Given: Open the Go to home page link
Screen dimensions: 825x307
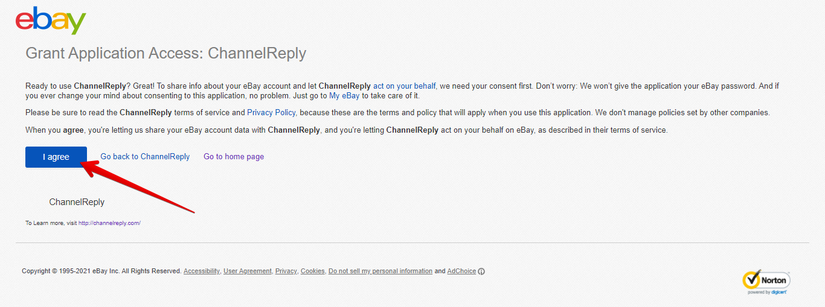Looking at the screenshot, I should click(x=234, y=157).
